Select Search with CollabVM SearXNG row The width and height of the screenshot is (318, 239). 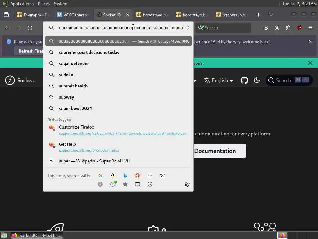pos(118,41)
